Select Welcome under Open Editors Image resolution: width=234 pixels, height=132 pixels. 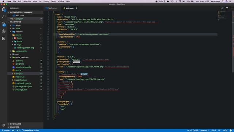tap(25, 15)
